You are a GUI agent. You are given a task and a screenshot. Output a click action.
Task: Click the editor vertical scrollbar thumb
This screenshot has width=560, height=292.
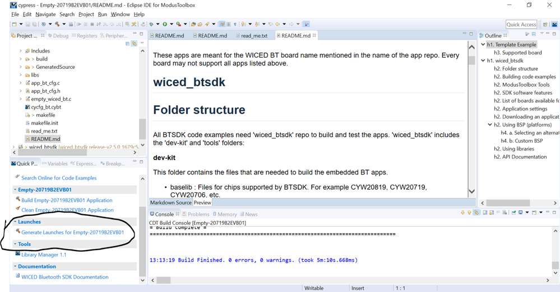point(471,60)
